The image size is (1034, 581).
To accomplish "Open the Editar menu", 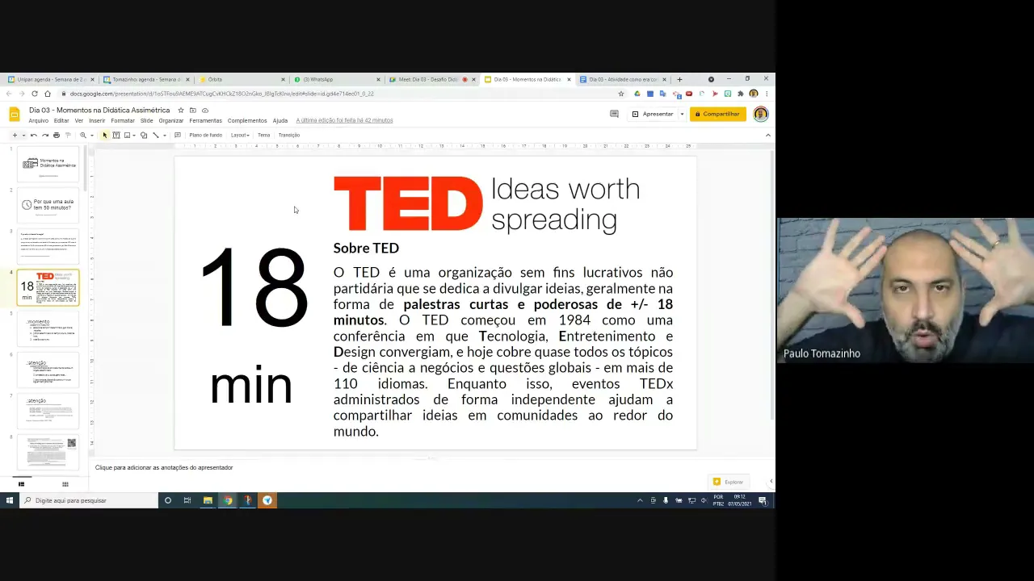I will coord(61,120).
